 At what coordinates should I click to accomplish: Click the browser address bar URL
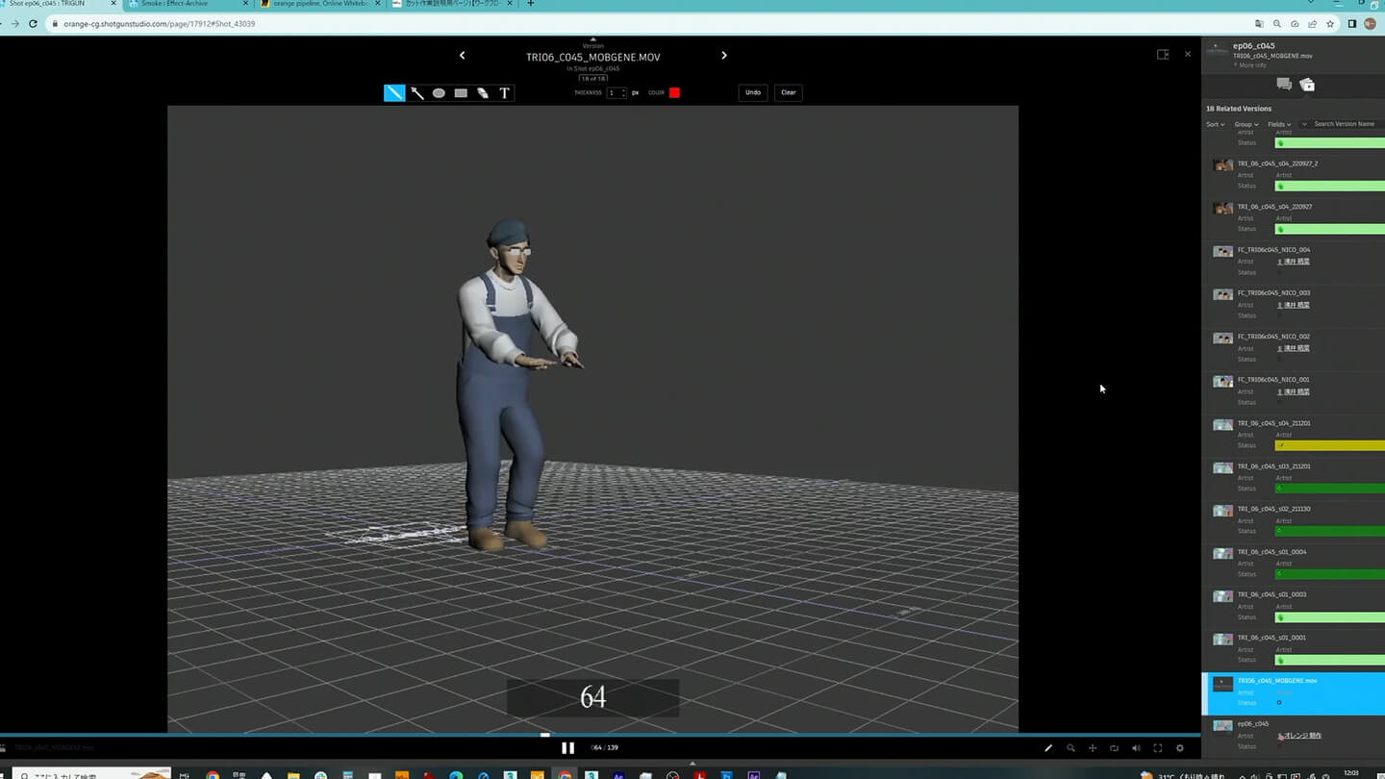[x=159, y=23]
